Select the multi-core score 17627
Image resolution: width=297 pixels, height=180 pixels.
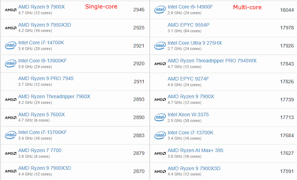[287, 153]
